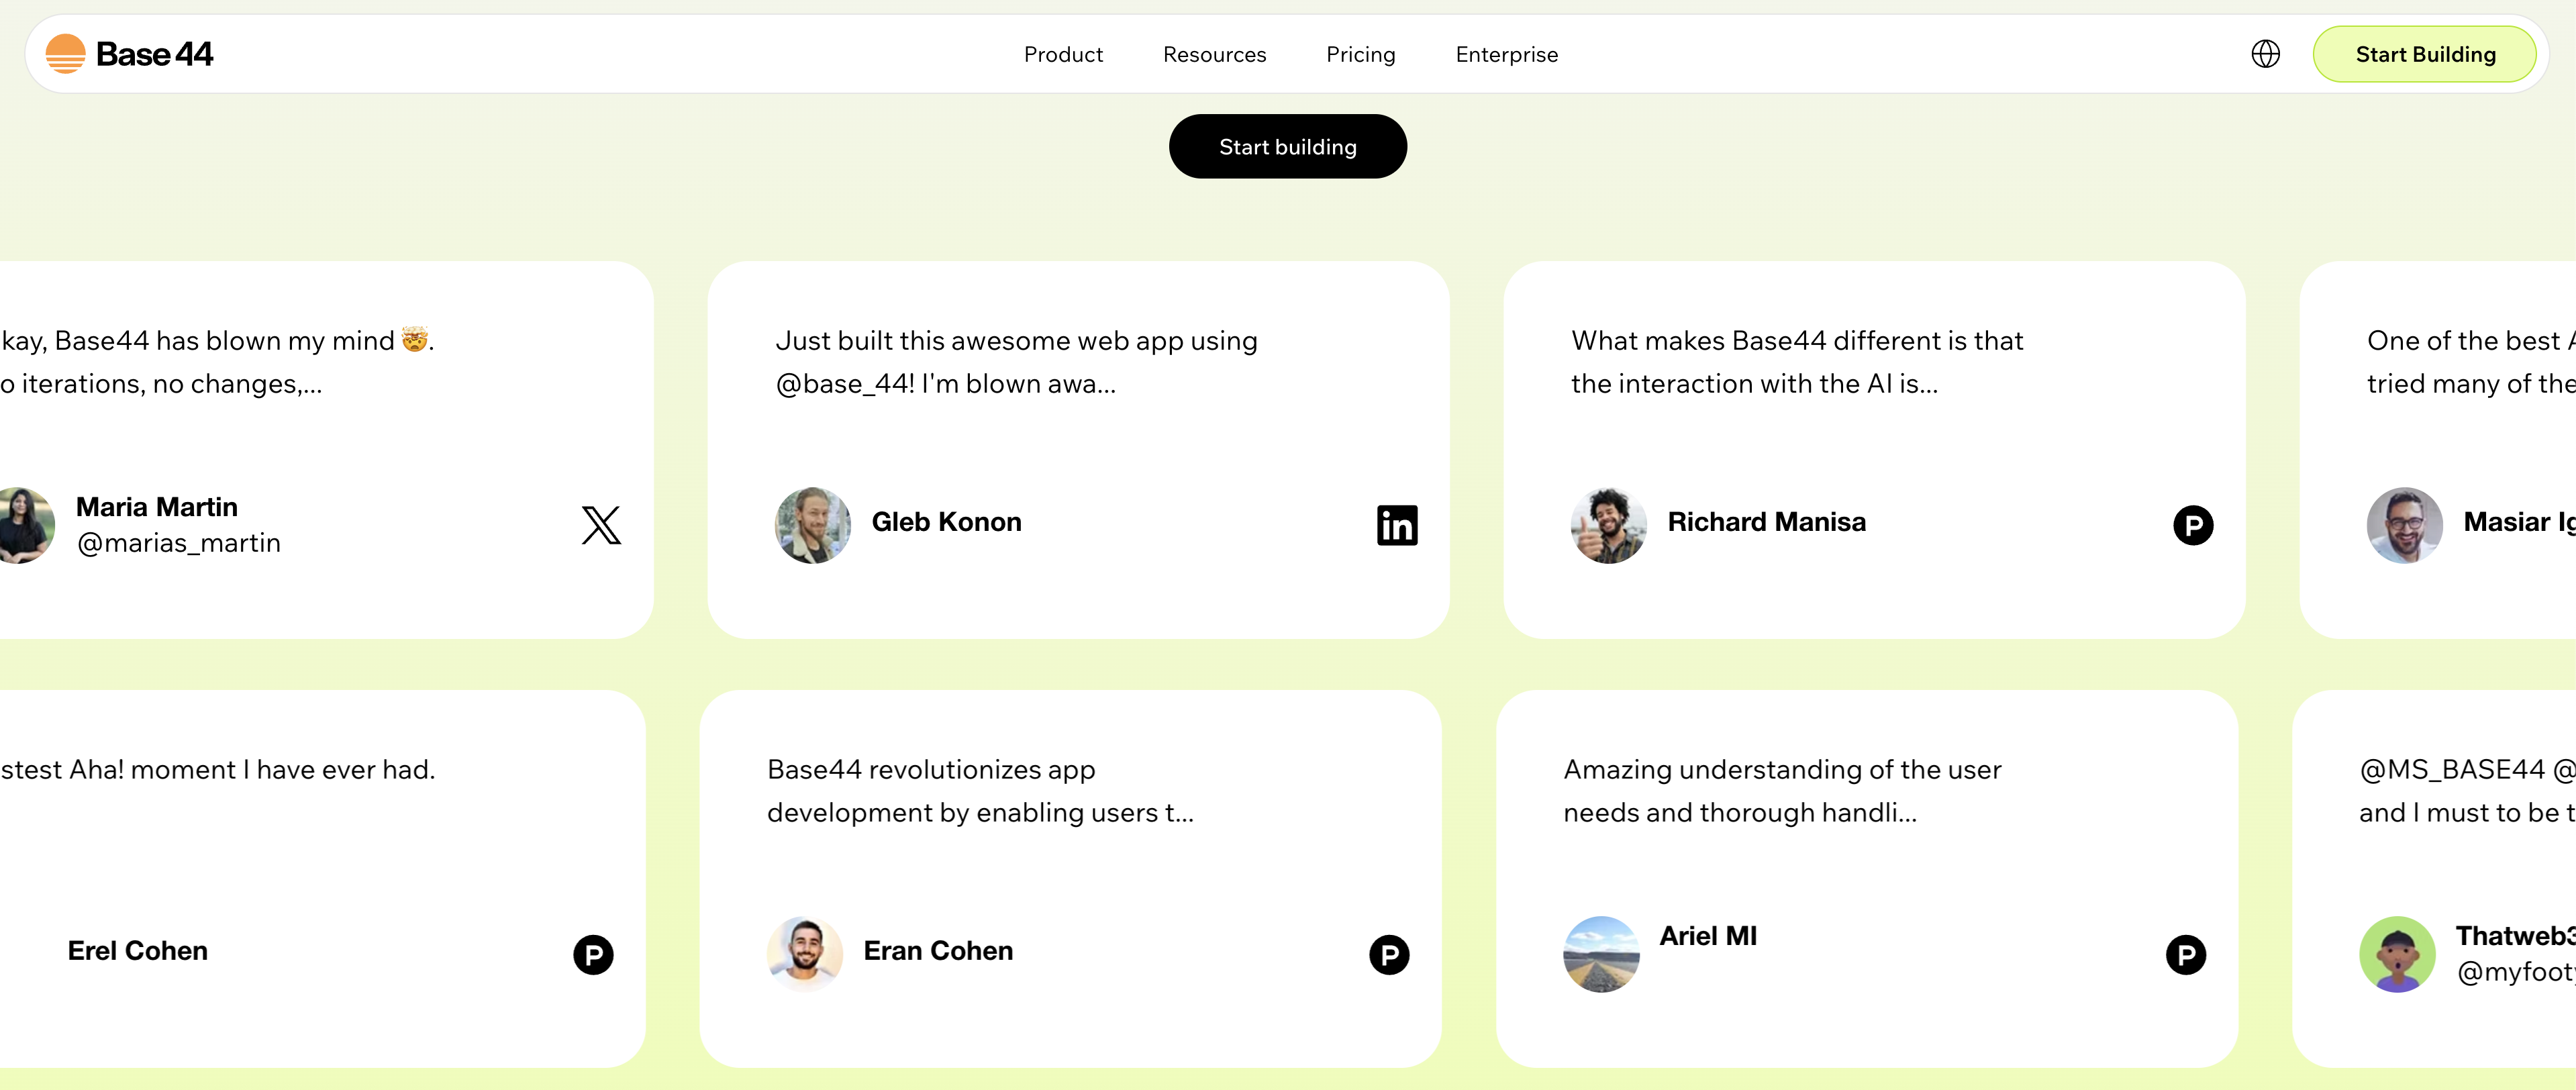Click the LinkedIn icon on Gleb Konon's card
This screenshot has height=1090, width=2576.
tap(1396, 525)
